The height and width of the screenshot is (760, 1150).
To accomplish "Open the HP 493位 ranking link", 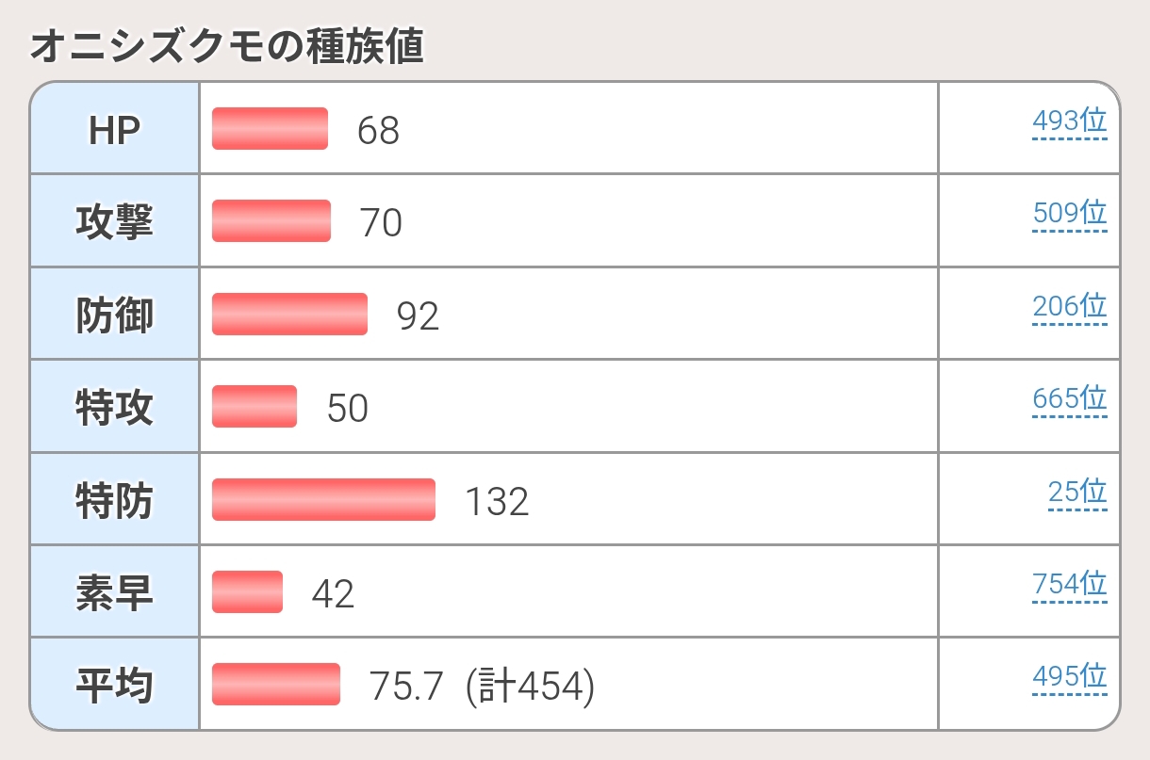I will [x=1069, y=121].
